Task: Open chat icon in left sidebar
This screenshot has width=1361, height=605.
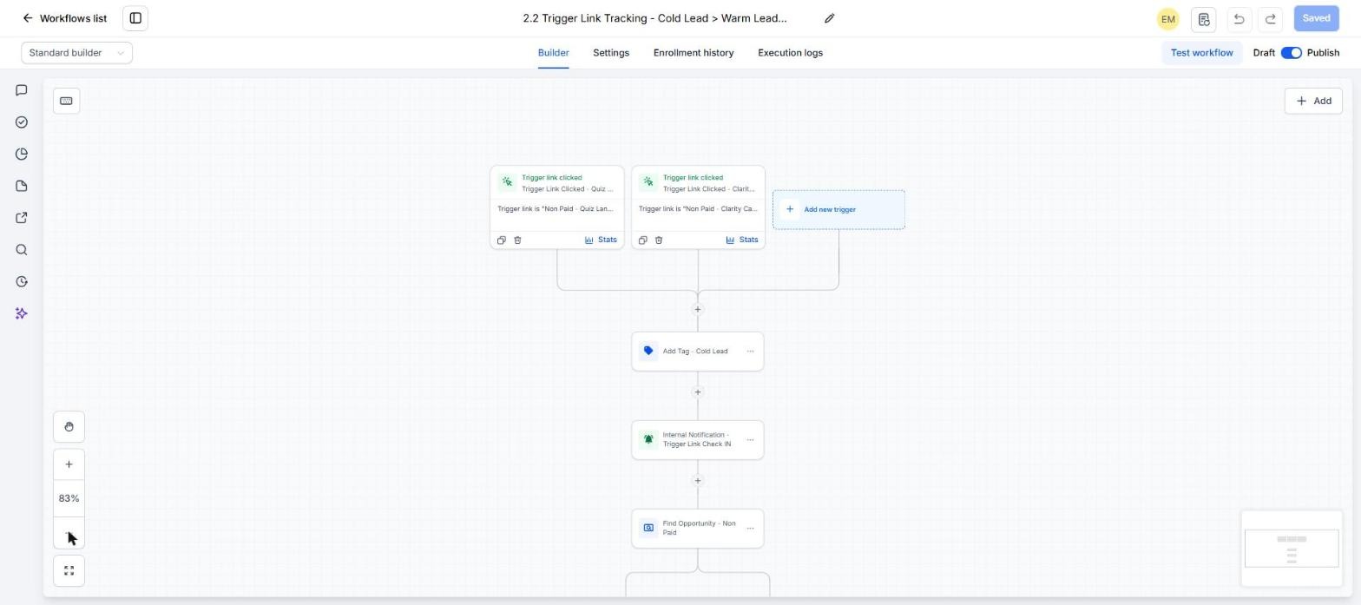Action: coord(22,90)
